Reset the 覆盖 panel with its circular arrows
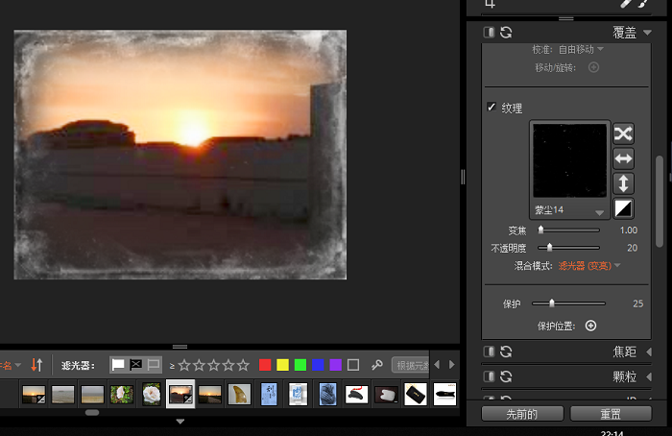This screenshot has width=672, height=436. click(x=506, y=33)
